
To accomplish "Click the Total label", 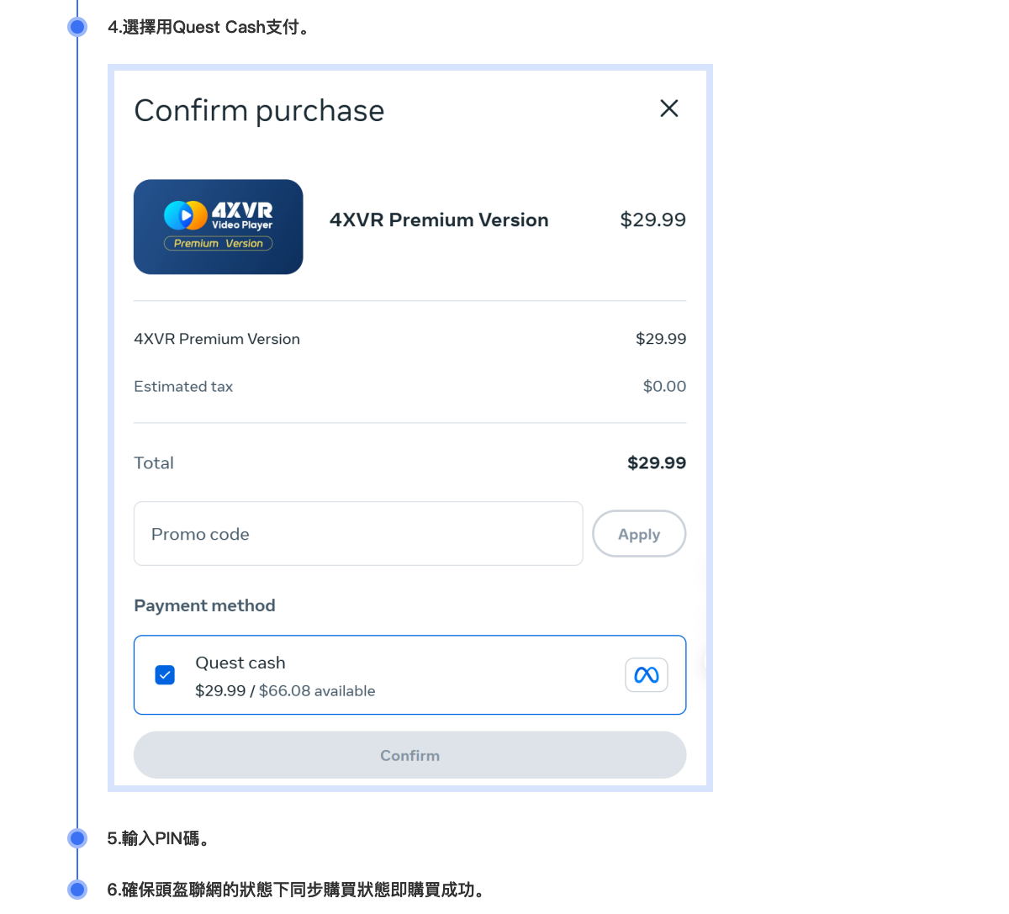I will (154, 463).
